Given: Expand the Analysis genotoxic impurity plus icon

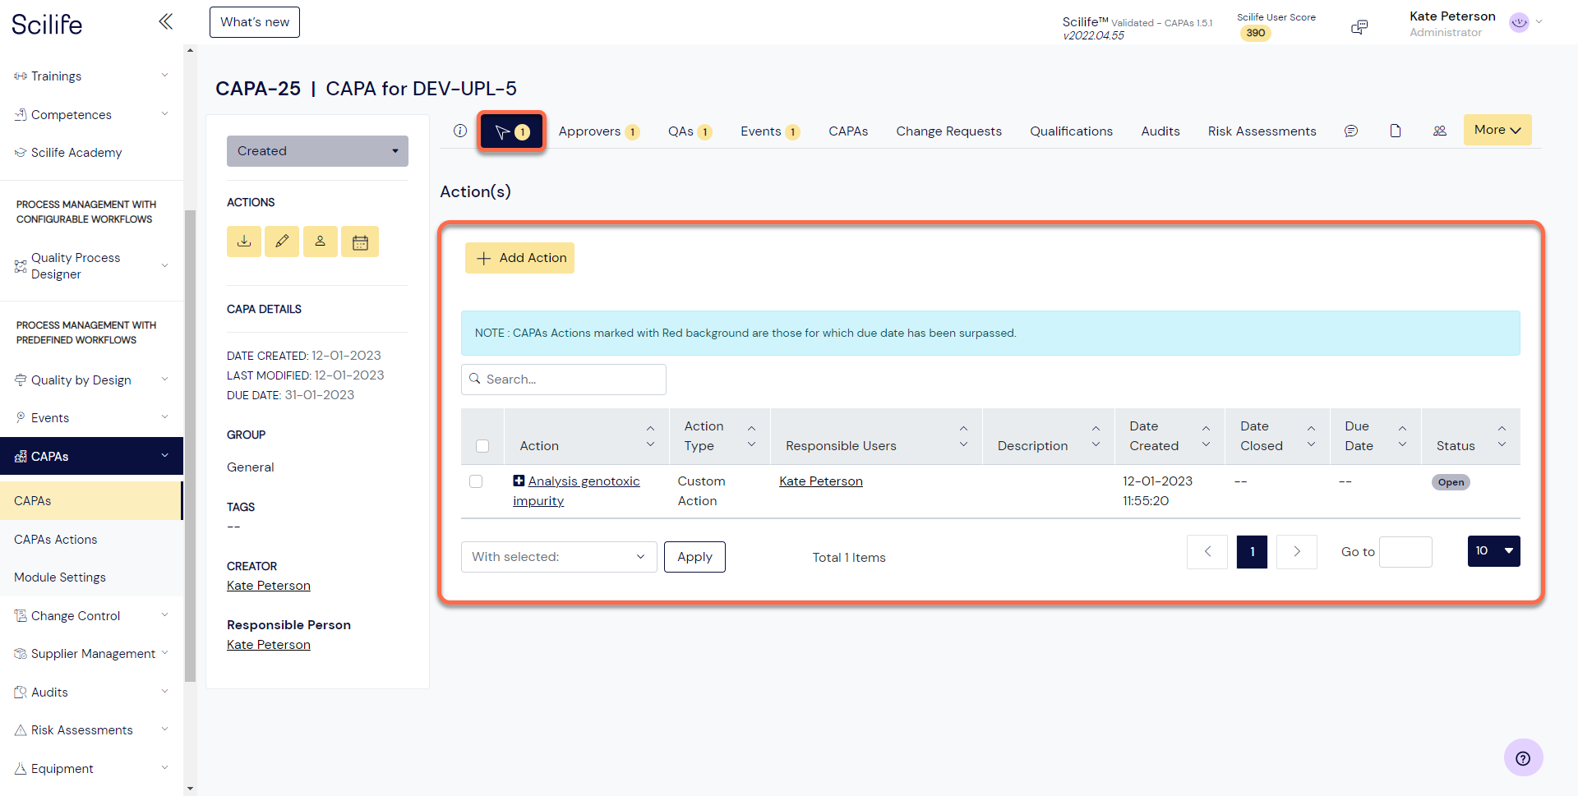Looking at the screenshot, I should [519, 481].
